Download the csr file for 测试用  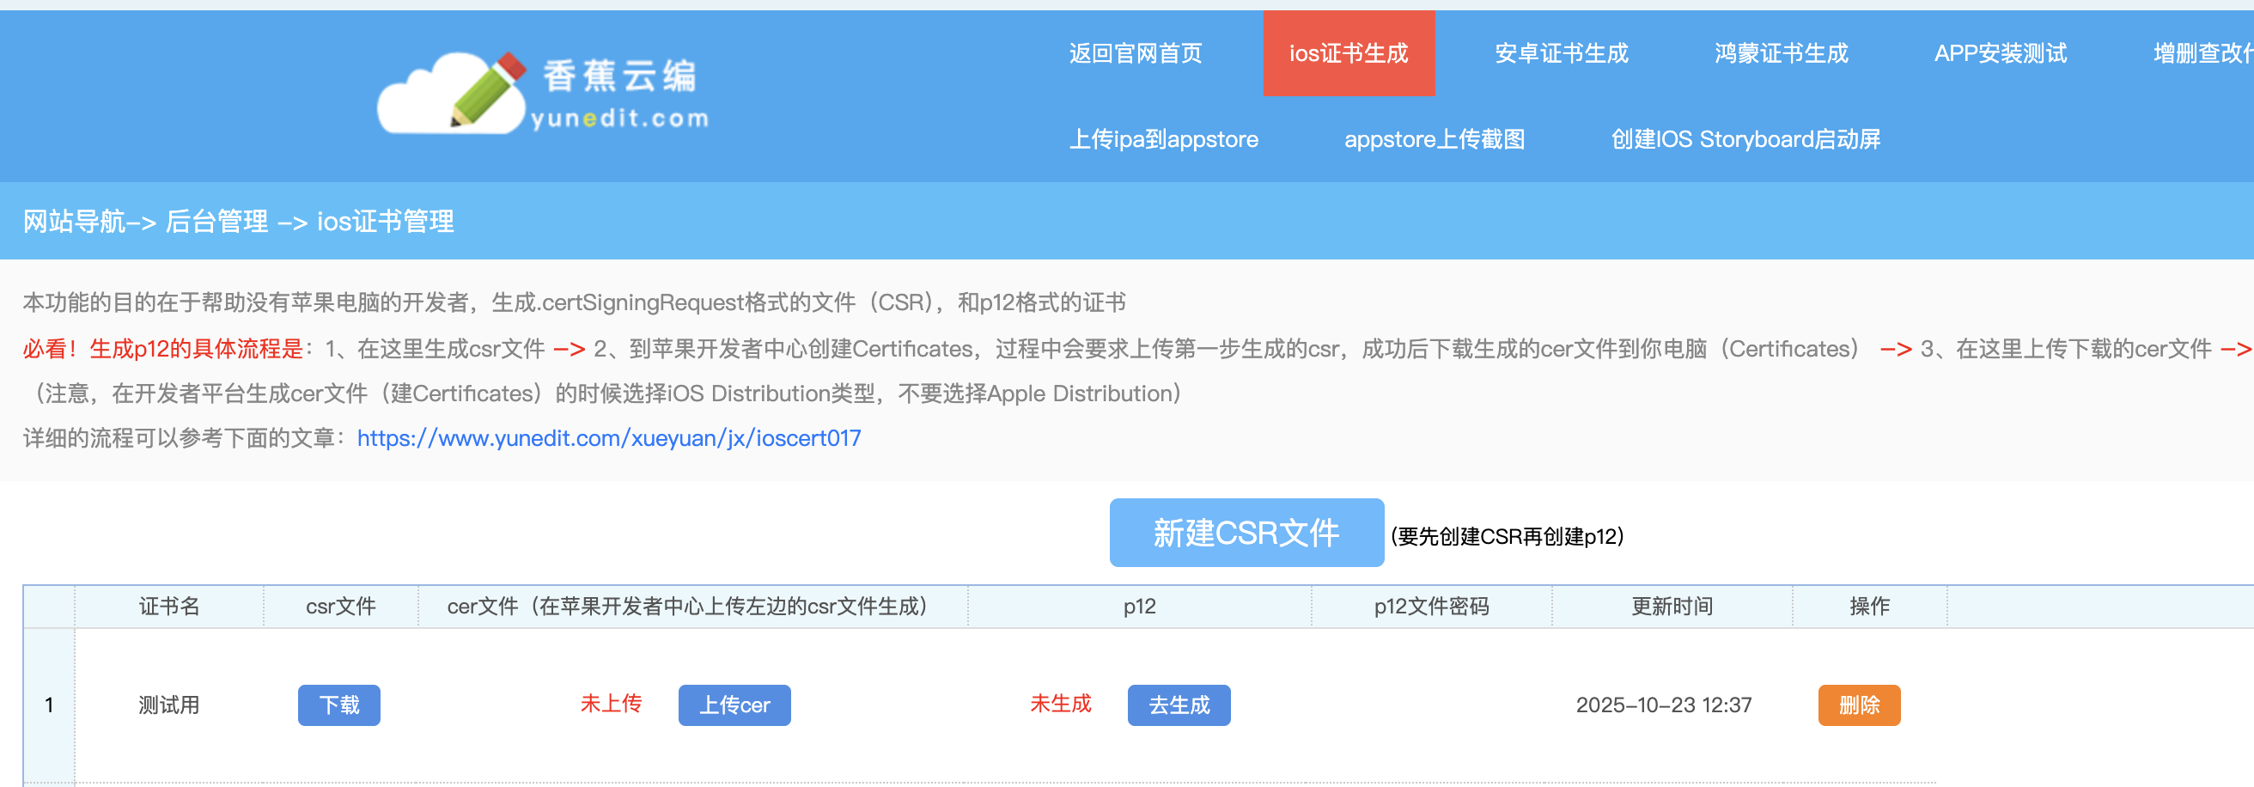pyautogui.click(x=338, y=705)
